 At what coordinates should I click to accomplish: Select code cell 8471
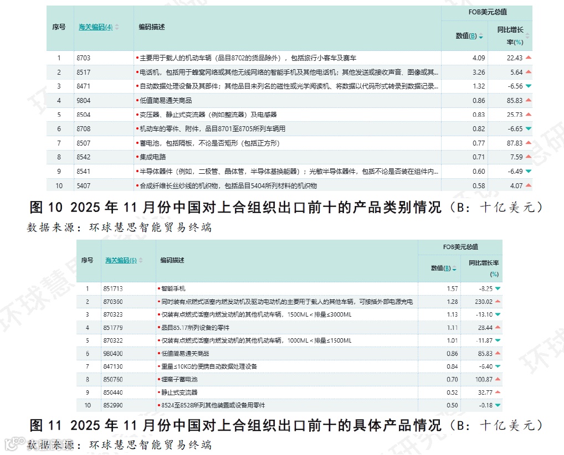pyautogui.click(x=84, y=86)
